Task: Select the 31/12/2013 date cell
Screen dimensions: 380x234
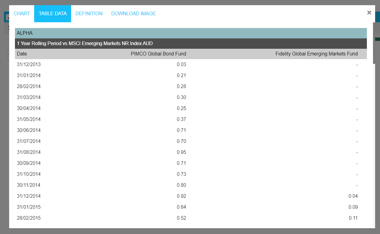Action: (x=29, y=65)
